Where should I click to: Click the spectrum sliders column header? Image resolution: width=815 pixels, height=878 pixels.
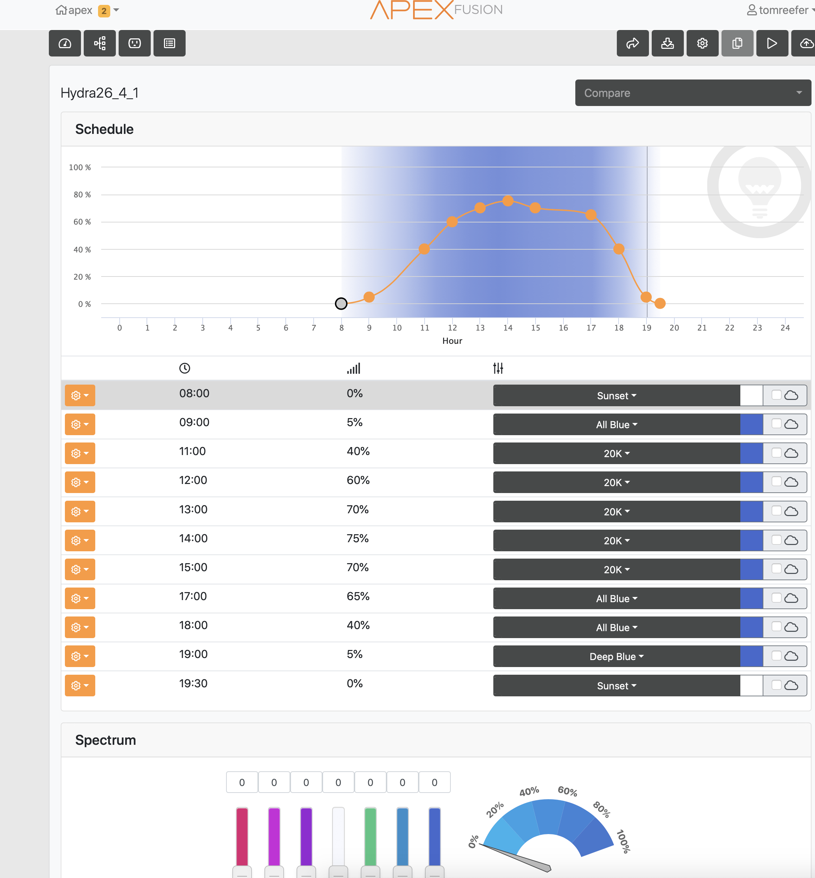click(x=498, y=368)
